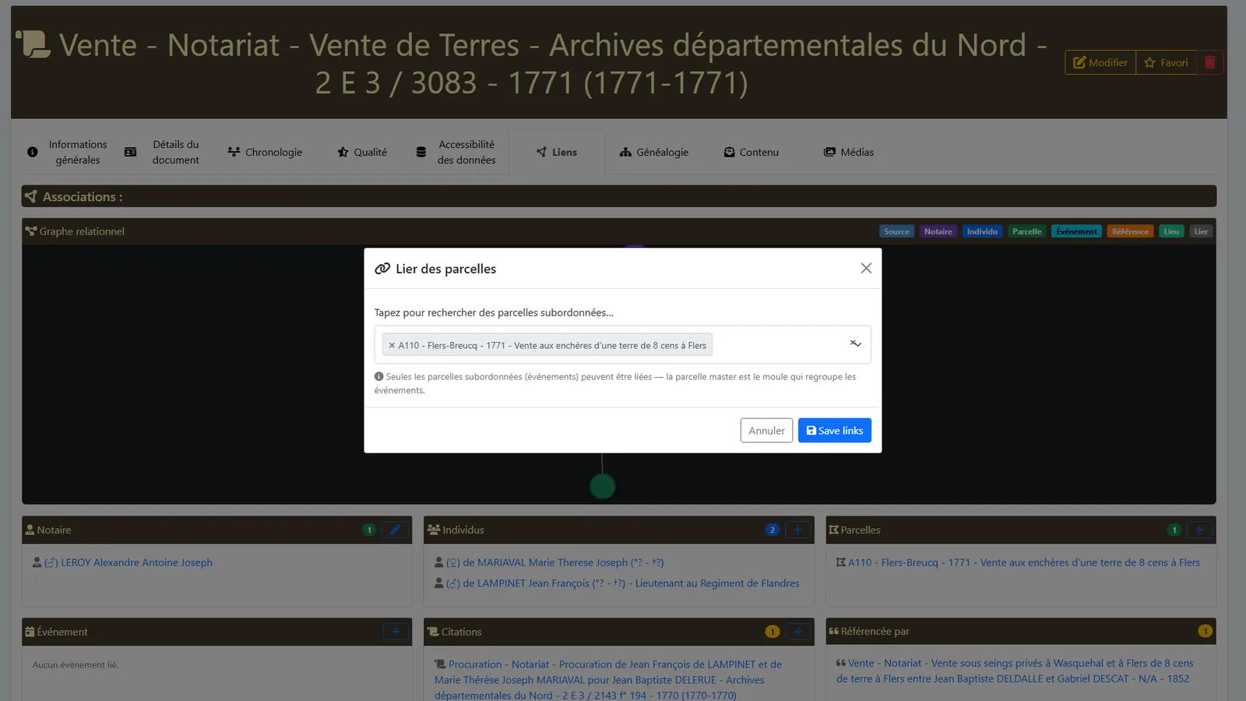Viewport: 1246px width, 701px height.
Task: Click Parcelles panel header icon
Action: click(833, 530)
